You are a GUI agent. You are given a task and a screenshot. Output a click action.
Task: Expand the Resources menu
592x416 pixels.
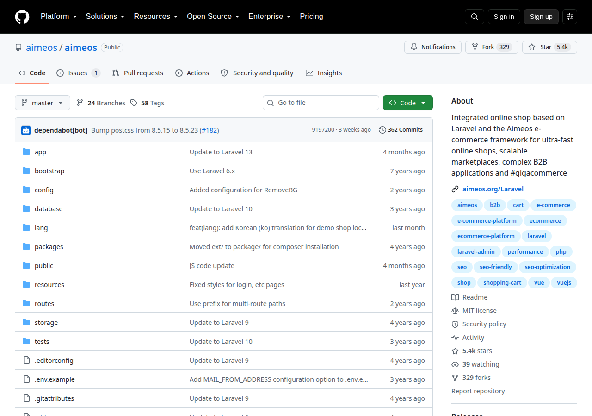[156, 17]
